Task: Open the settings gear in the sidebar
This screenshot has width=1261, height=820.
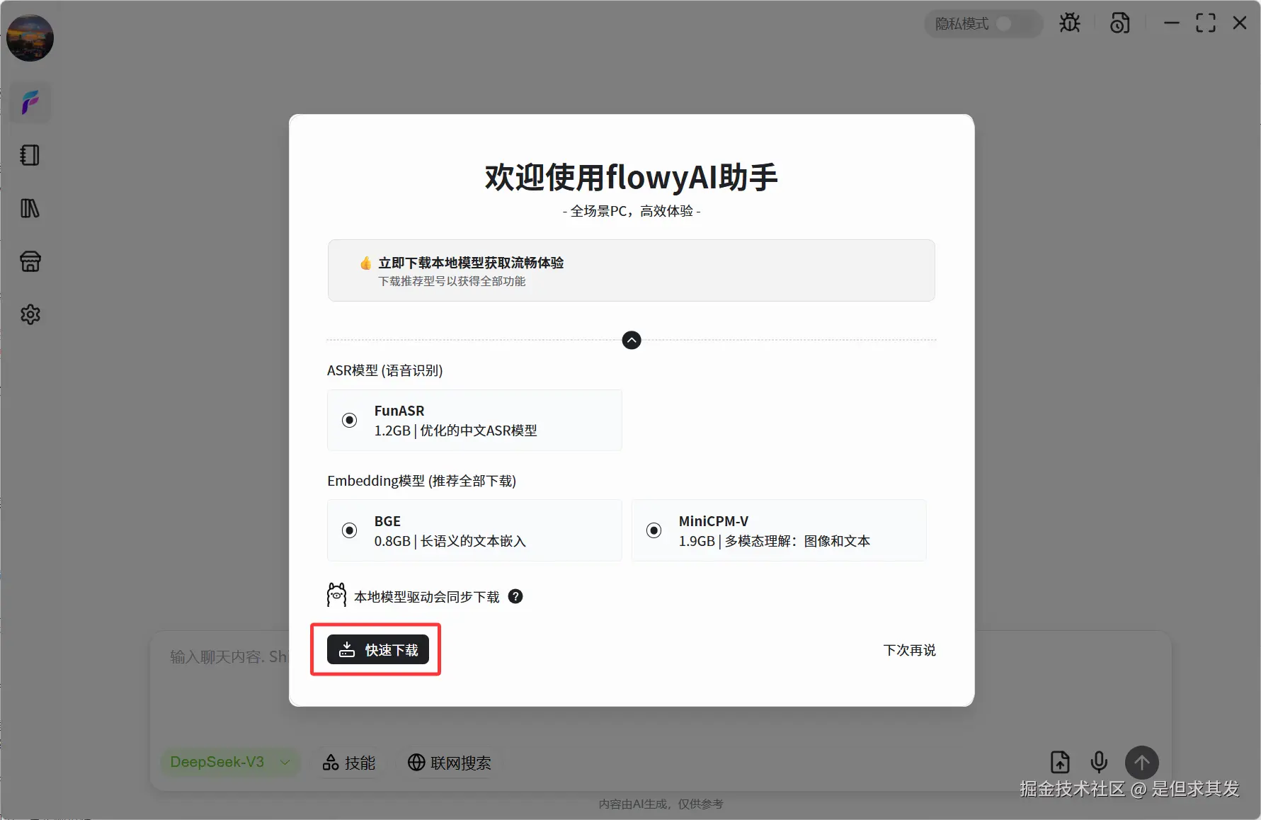Action: (30, 314)
